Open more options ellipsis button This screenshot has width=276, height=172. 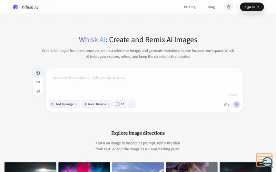(x=132, y=104)
